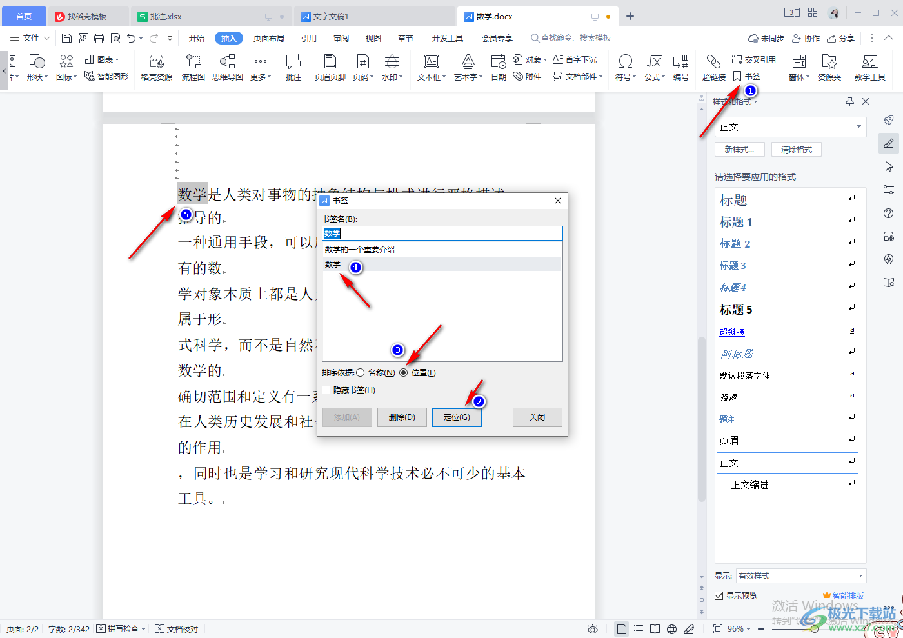This screenshot has width=903, height=638.
Task: Insert a symbol (符号)
Action: pos(625,68)
